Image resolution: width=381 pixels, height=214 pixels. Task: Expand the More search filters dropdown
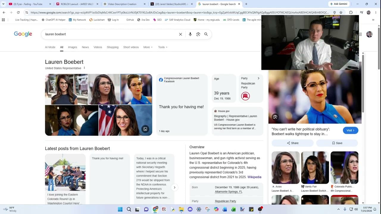(x=148, y=47)
